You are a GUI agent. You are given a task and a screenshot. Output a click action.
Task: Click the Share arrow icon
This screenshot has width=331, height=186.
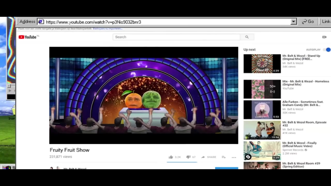pos(203,157)
